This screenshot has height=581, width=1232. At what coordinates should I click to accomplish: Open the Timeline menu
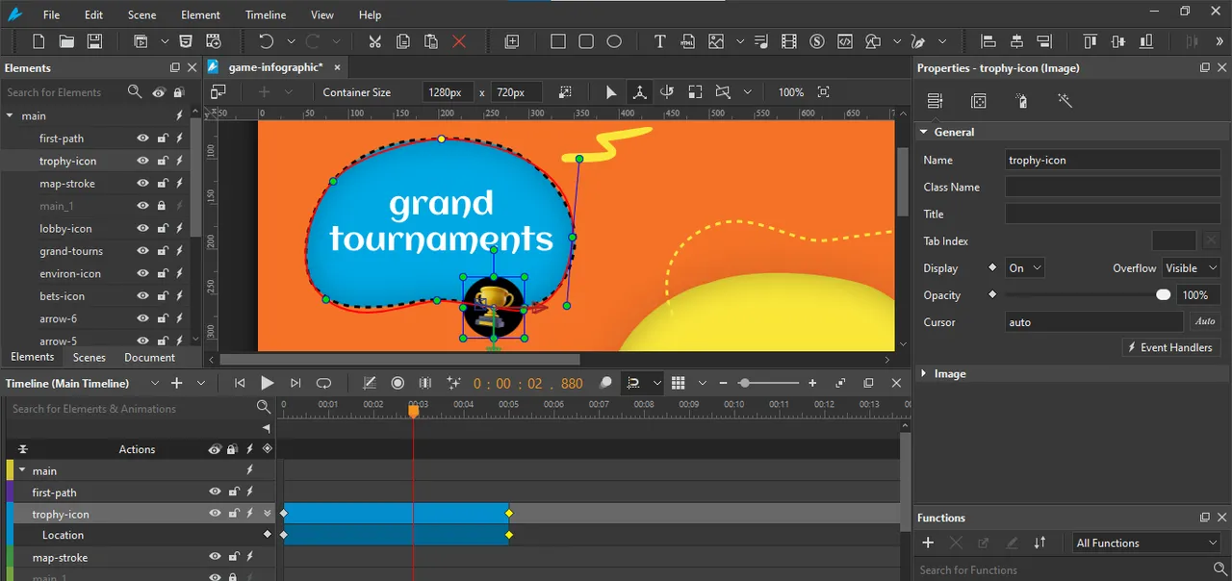[x=265, y=14]
